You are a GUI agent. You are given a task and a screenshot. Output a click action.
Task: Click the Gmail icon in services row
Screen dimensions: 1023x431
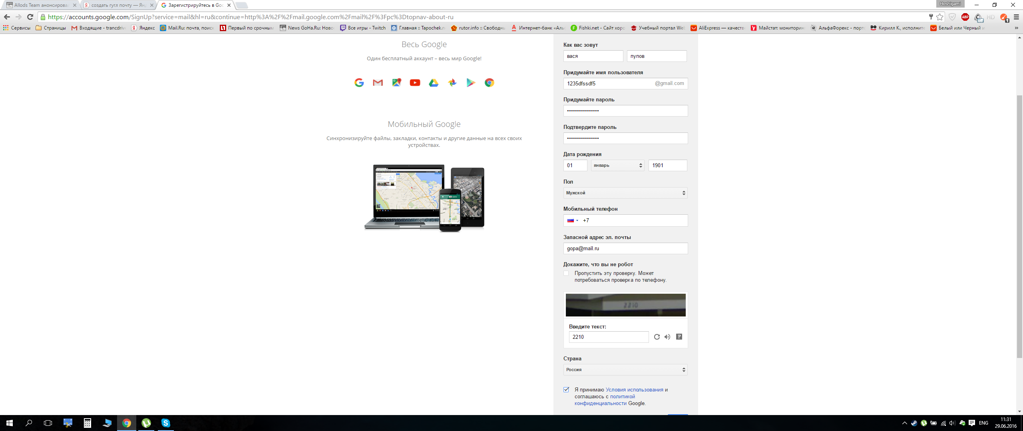[x=378, y=83]
